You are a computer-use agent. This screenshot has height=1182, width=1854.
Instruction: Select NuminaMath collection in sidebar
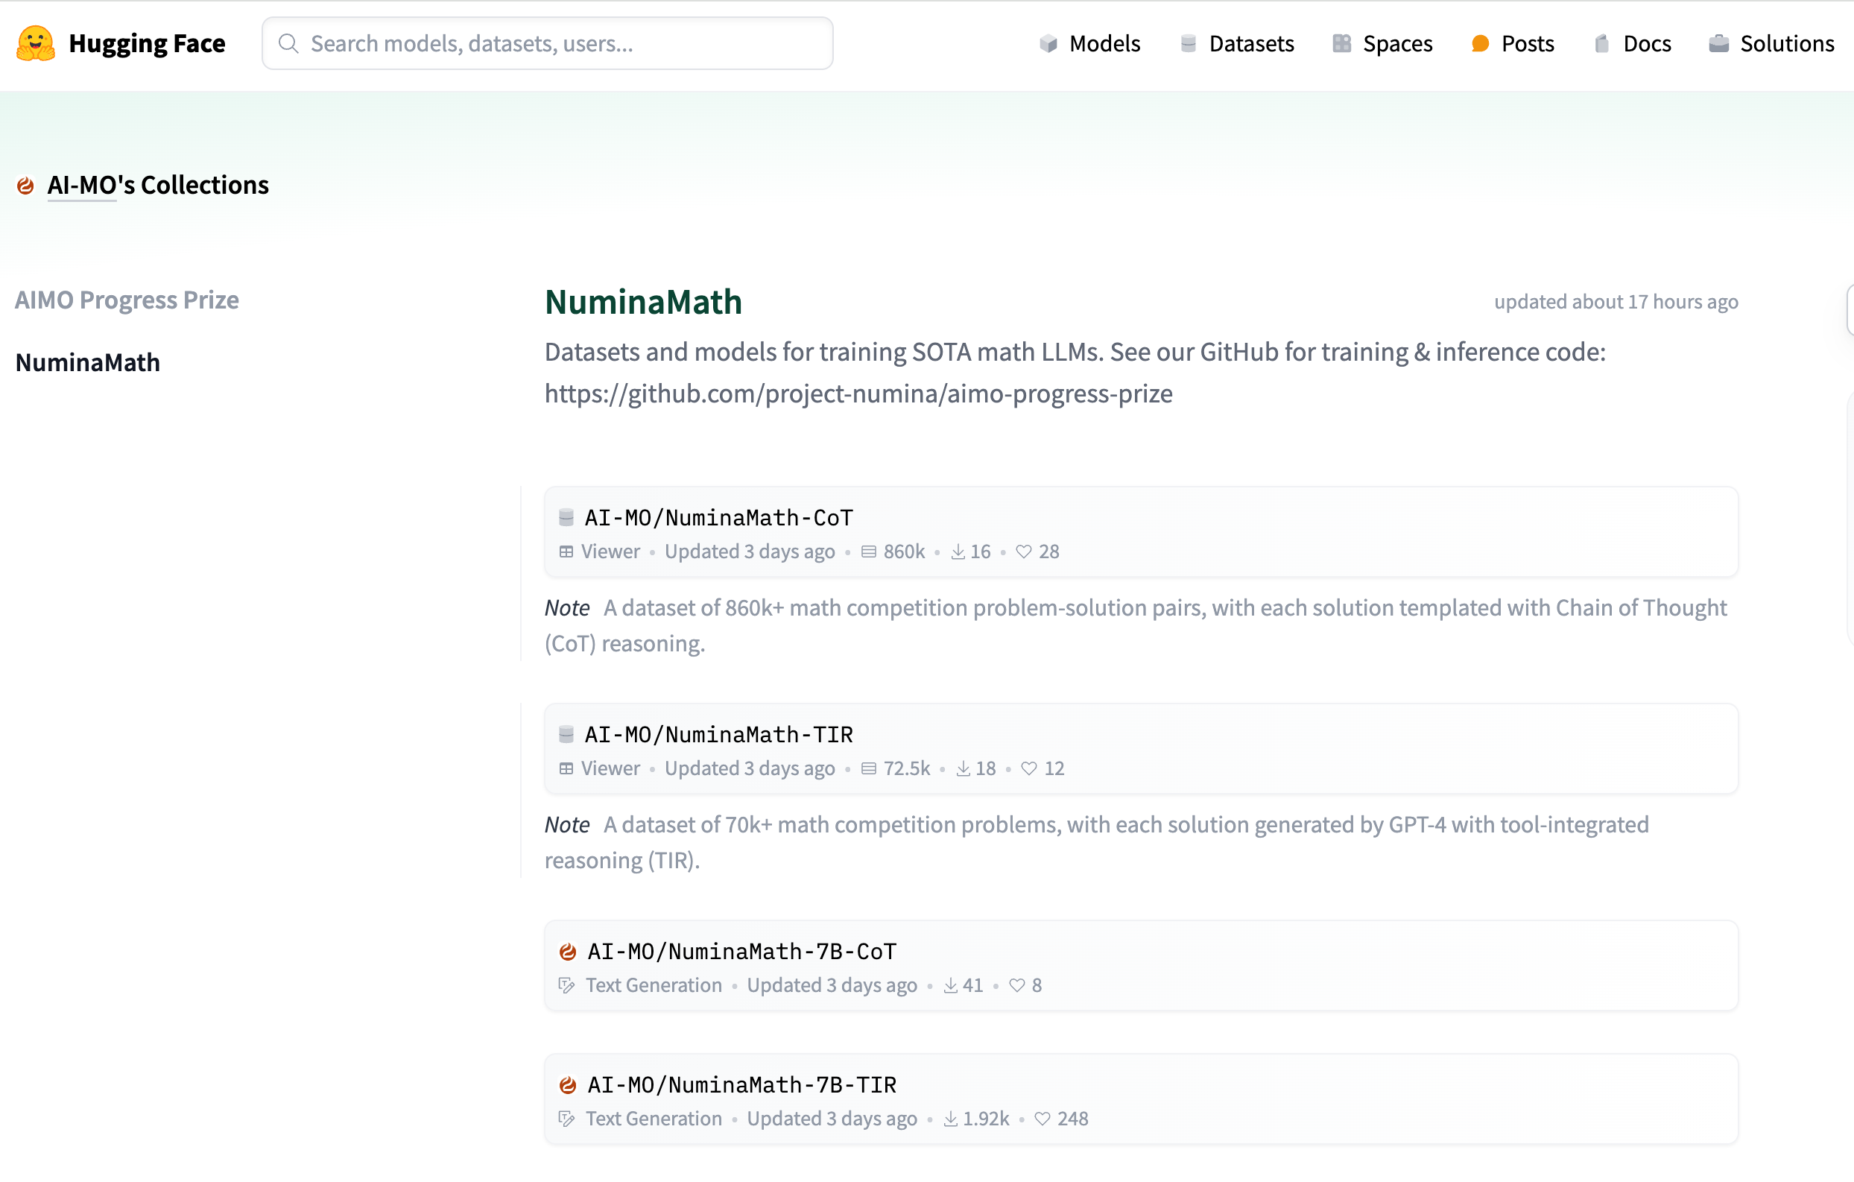(88, 363)
